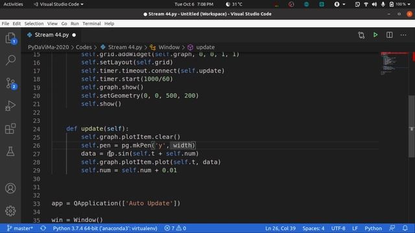Screen dimensions: 415x233
Task: Open More Actions ellipsis in the editor toolbar
Action: coord(403,35)
